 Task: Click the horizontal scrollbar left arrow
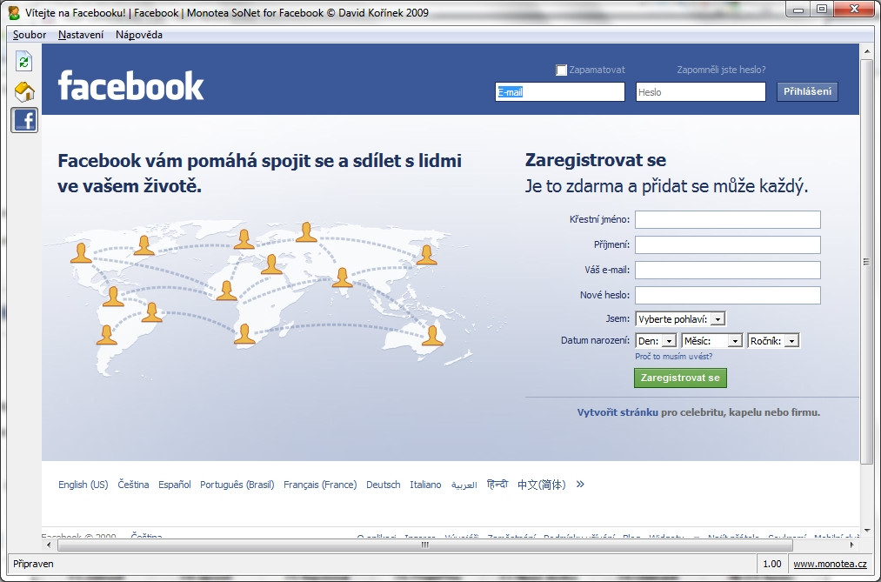(49, 545)
